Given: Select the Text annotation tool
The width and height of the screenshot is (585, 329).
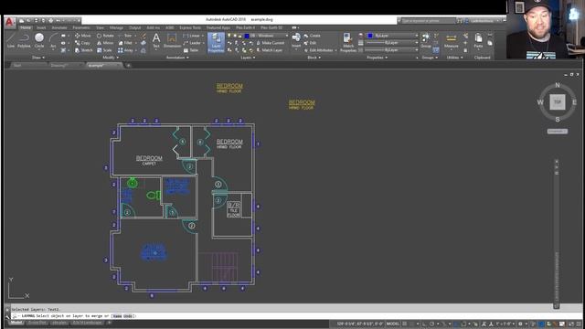Looking at the screenshot, I should pos(156,40).
